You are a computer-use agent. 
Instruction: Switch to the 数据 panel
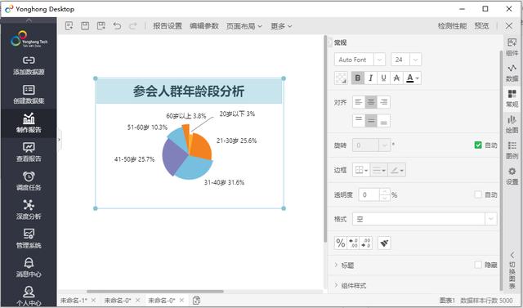click(512, 73)
